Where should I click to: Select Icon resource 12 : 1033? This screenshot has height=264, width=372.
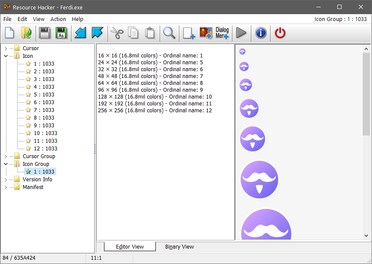click(45, 149)
